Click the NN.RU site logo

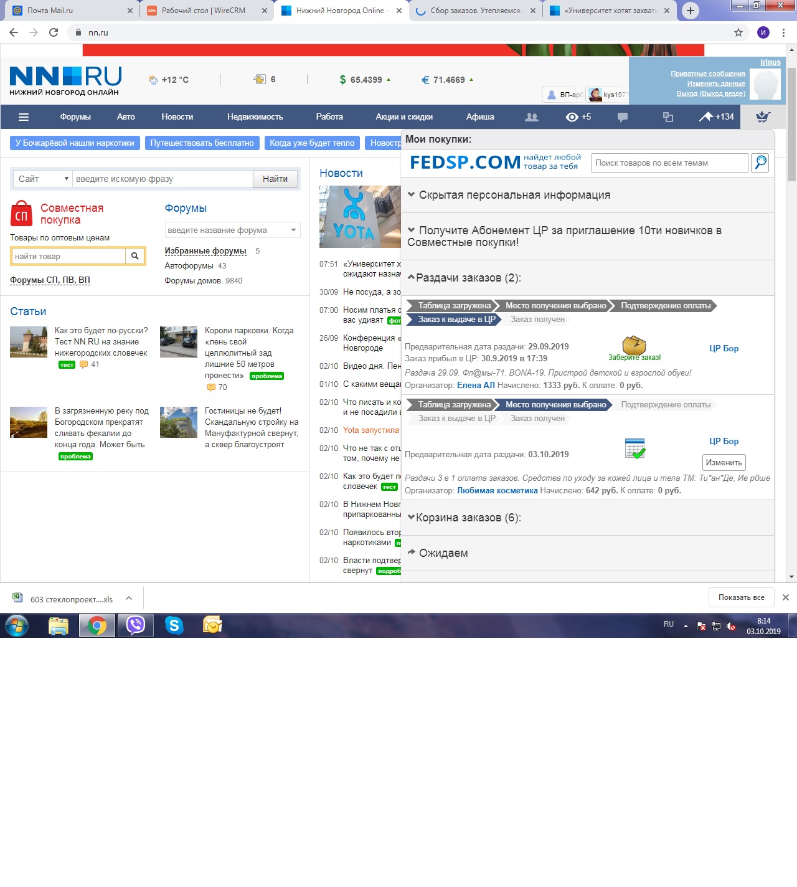[x=65, y=81]
